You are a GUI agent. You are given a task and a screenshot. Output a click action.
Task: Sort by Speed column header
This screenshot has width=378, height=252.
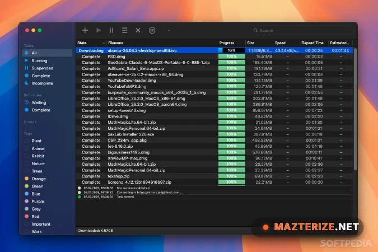[286, 43]
